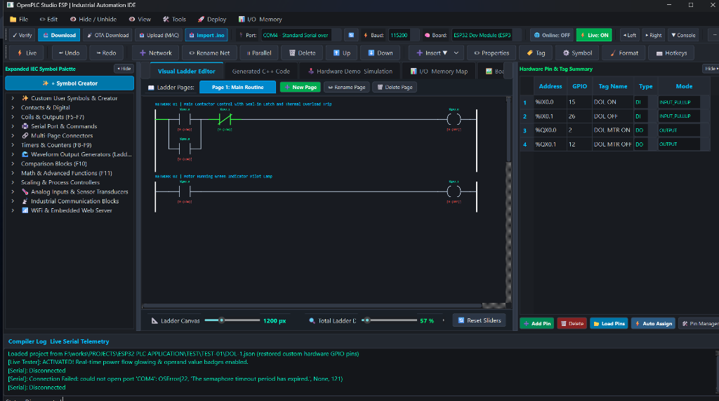The height and width of the screenshot is (401, 719).
Task: Toggle Online: OFF connection mode
Action: (552, 35)
